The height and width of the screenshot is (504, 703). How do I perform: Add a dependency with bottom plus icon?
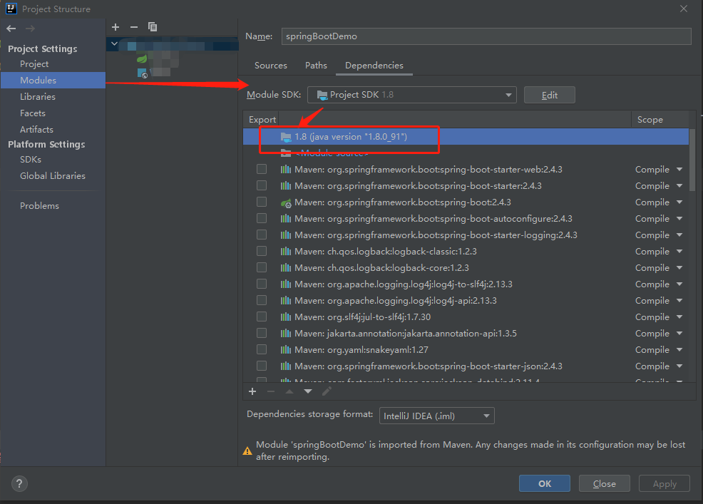252,391
